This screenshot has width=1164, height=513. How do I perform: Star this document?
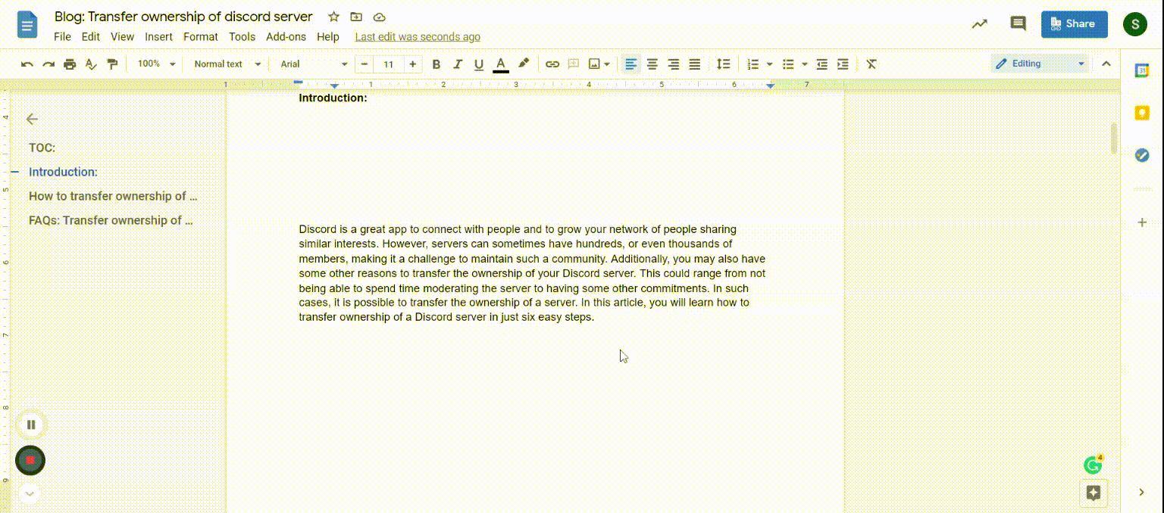click(333, 17)
